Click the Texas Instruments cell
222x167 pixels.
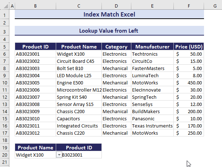(152, 126)
